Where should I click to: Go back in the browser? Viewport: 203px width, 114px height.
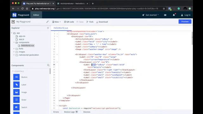pos(13,9)
